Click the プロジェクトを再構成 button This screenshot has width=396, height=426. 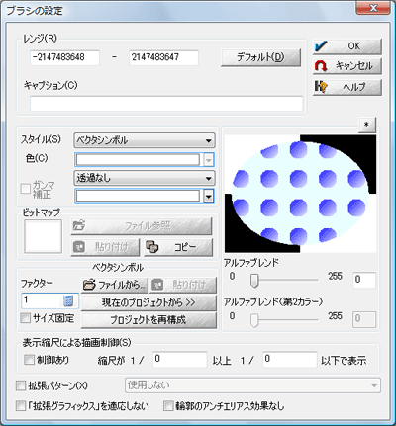[x=148, y=320]
